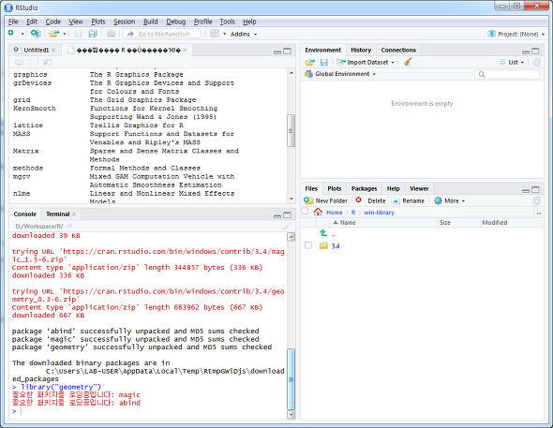Click the Create a project icon

click(36, 34)
